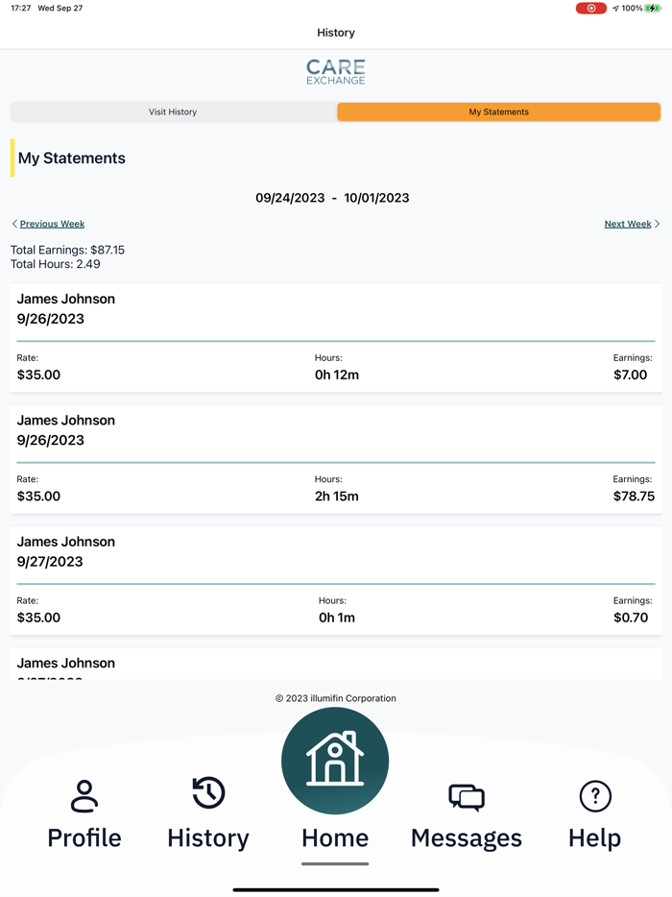This screenshot has height=897, width=672.
Task: Switch to the Visit History tab
Action: tap(173, 111)
